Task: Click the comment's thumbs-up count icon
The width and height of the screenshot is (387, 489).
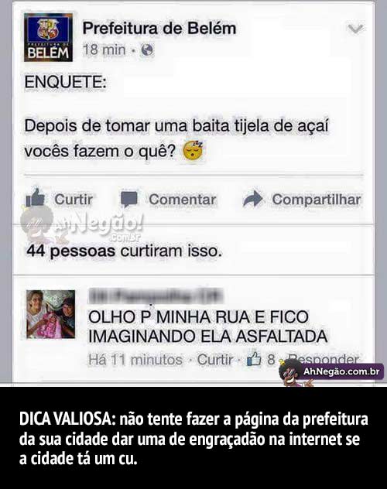Action: (x=254, y=359)
